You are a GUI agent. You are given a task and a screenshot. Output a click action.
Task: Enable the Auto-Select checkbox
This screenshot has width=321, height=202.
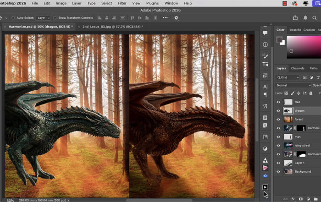tap(13, 18)
